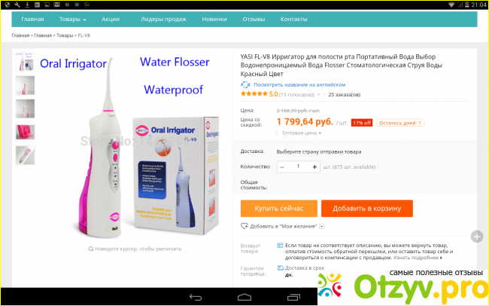The width and height of the screenshot is (489, 306).
Task: Click the Добавить в корзину button
Action: 367,209
